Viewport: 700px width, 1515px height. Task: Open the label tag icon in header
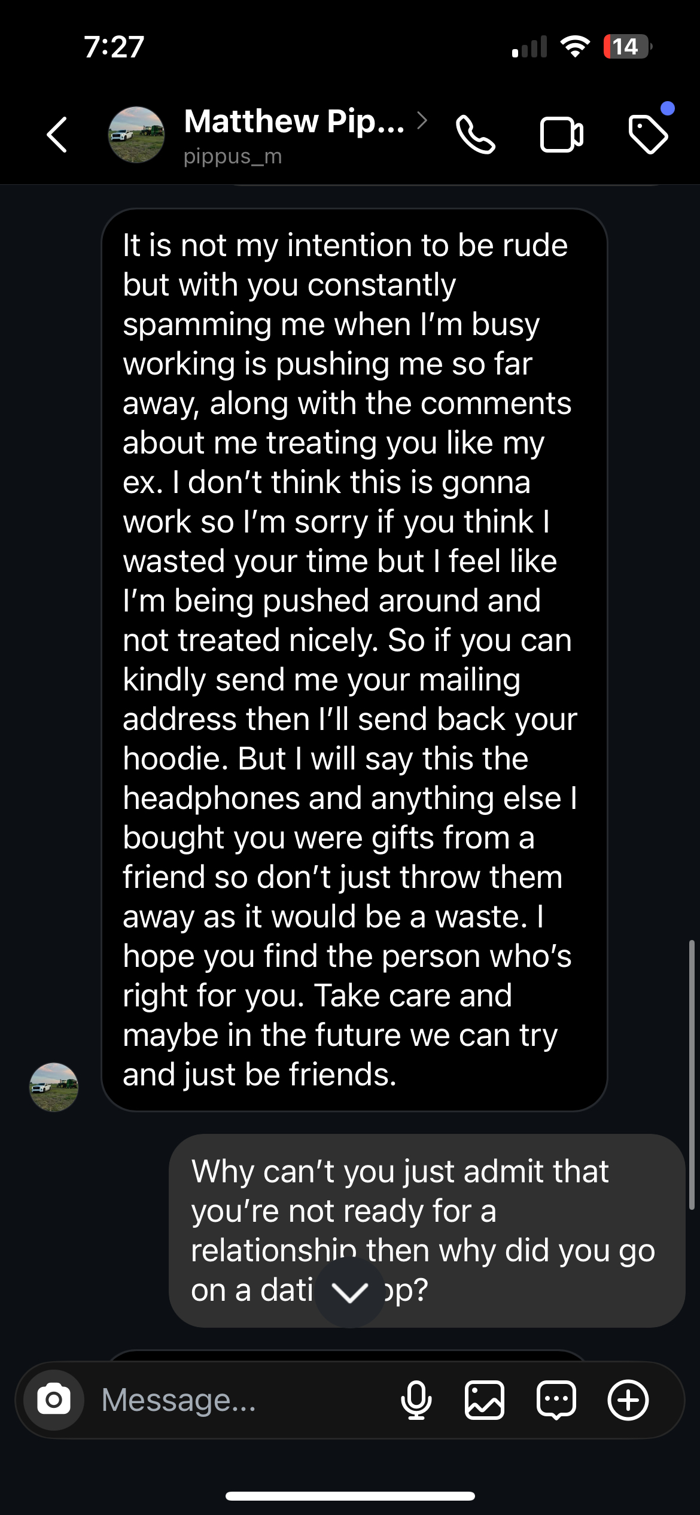coord(648,134)
